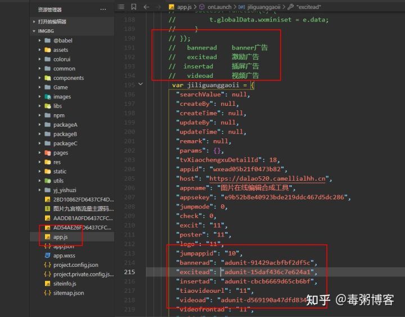The height and width of the screenshot is (317, 405).
Task: Expand the 打开的编辑器 section
Action: [x=34, y=22]
